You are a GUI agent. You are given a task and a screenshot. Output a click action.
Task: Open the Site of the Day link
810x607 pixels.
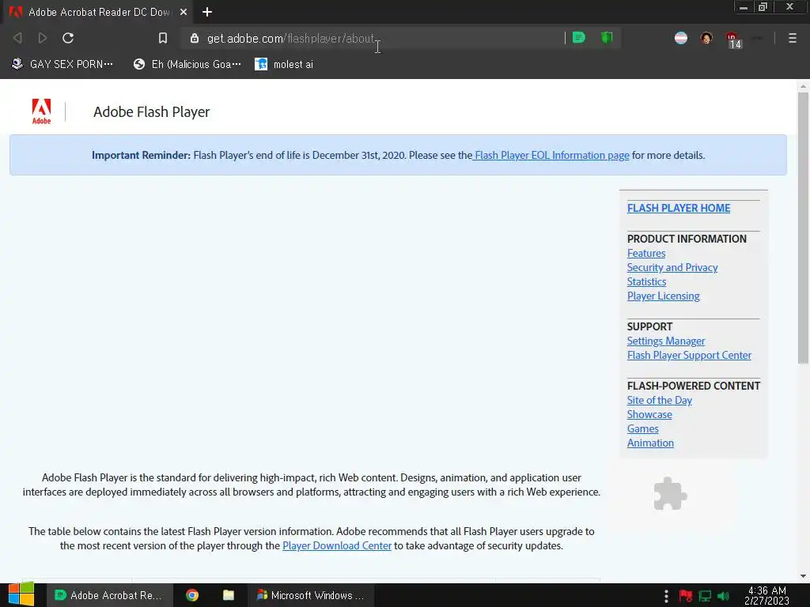(659, 401)
